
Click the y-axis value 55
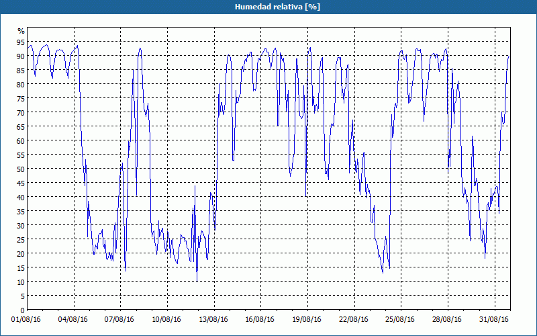click(x=21, y=155)
